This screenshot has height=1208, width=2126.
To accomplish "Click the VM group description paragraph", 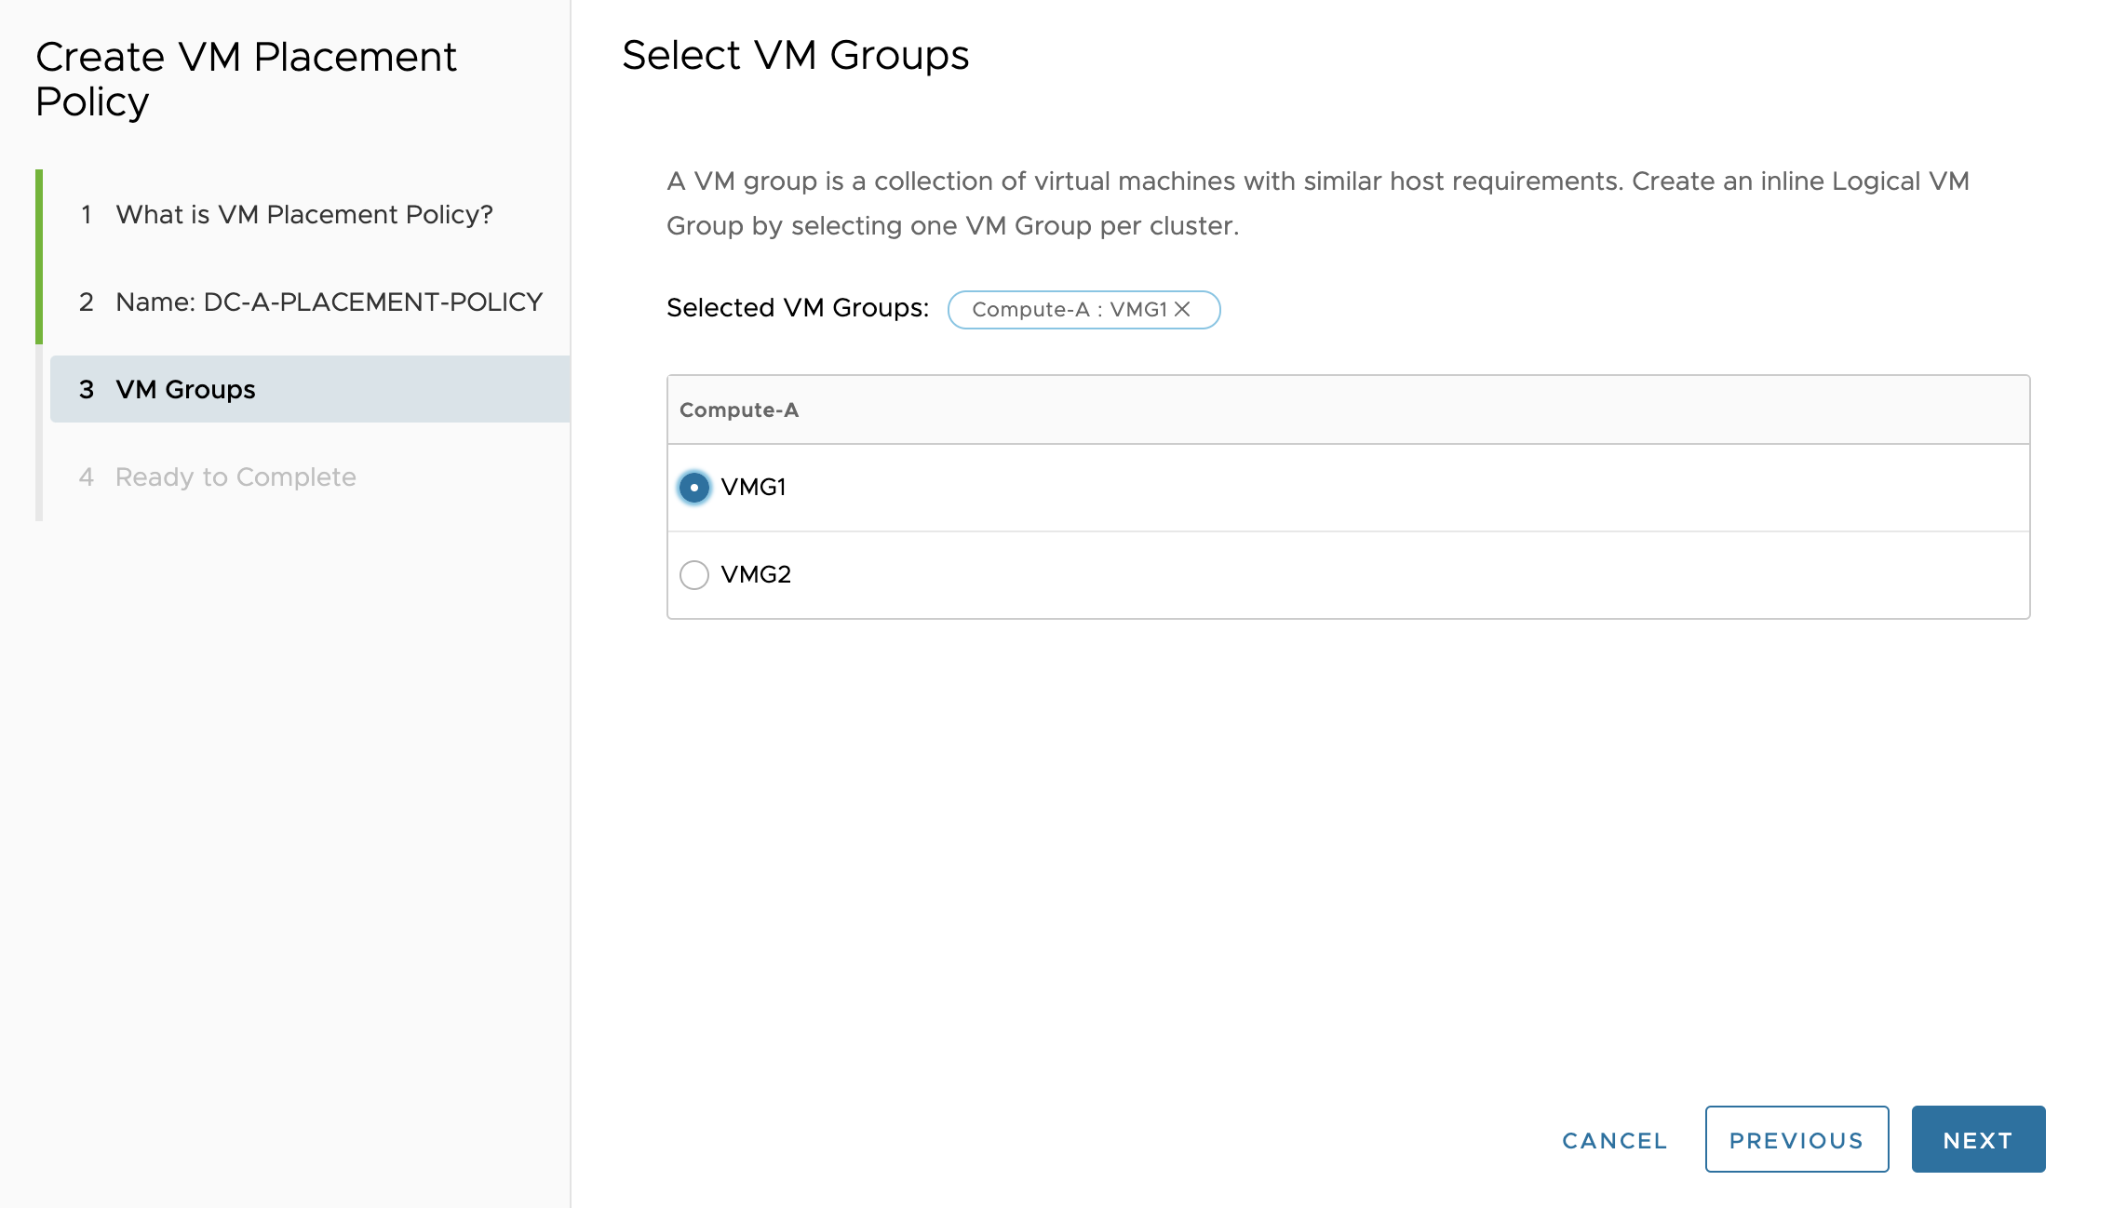I will (x=1316, y=204).
